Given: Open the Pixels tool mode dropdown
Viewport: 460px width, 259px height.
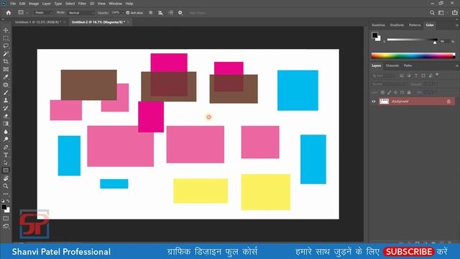Looking at the screenshot, I should click(x=43, y=13).
